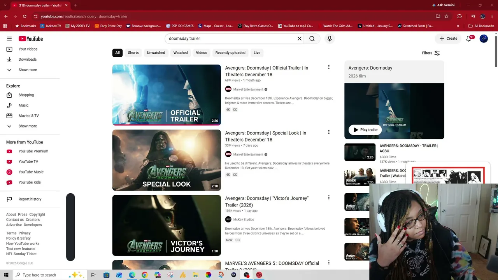The width and height of the screenshot is (498, 280).
Task: Open YouTube Kids link
Action: pos(30,182)
